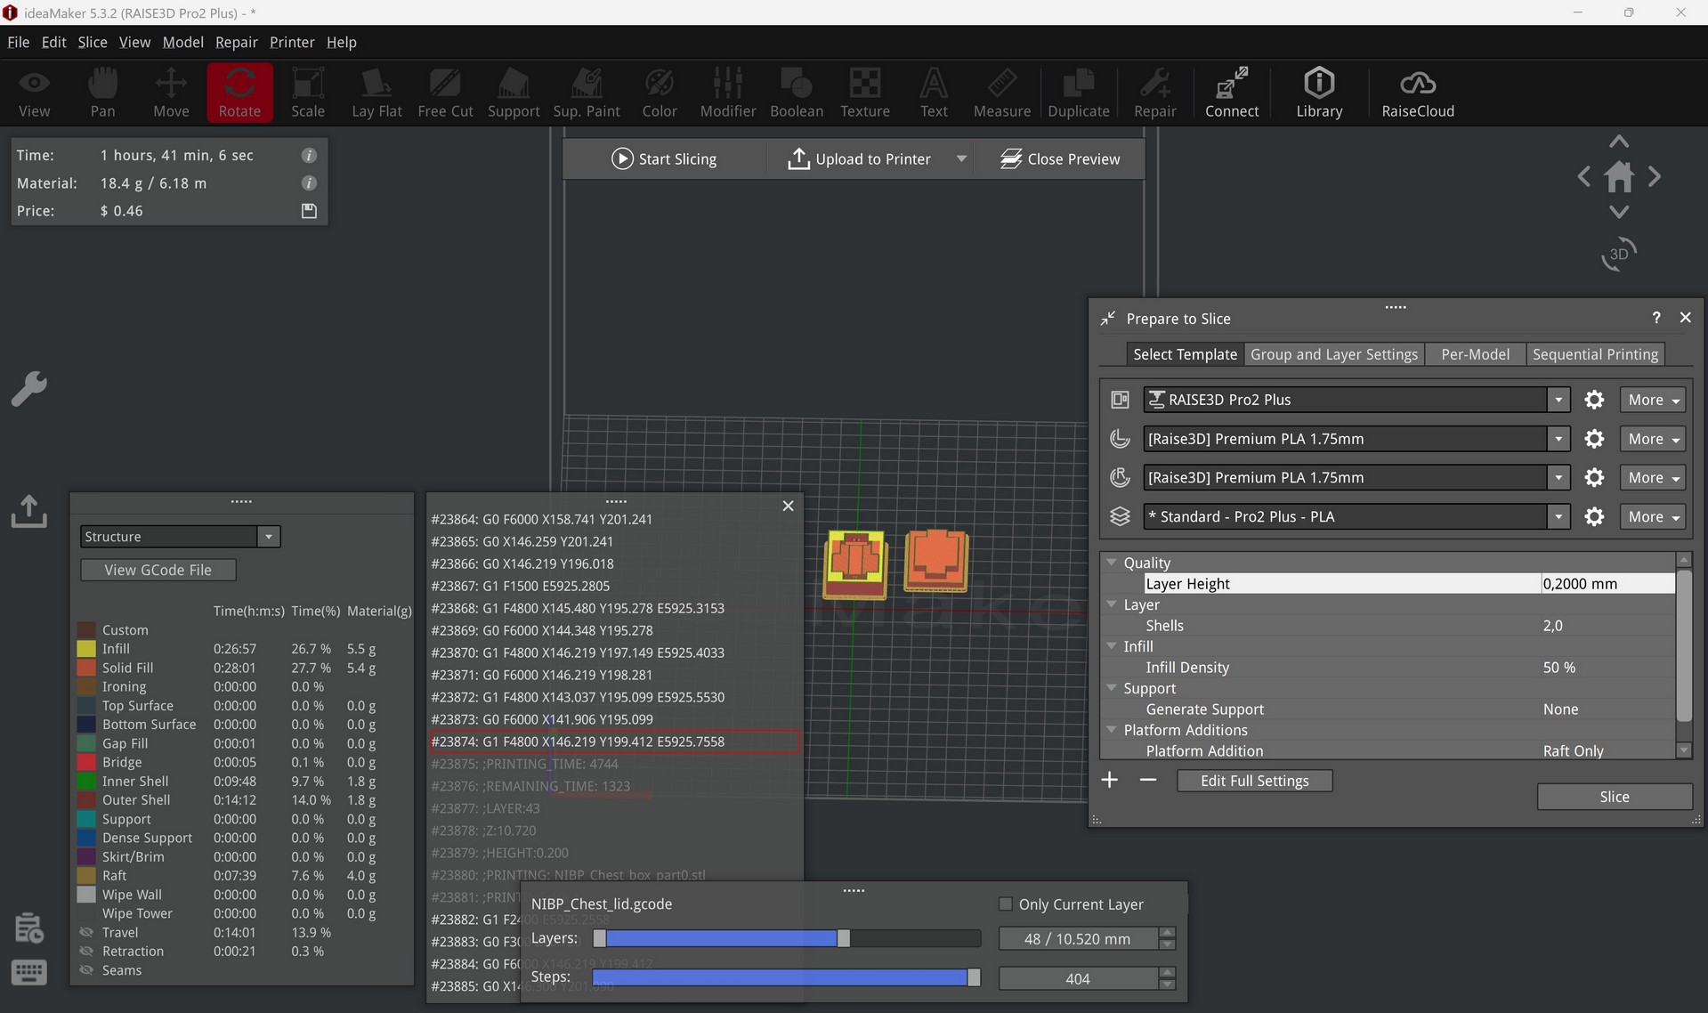
Task: Pick the Lay Flat tool
Action: tap(376, 93)
